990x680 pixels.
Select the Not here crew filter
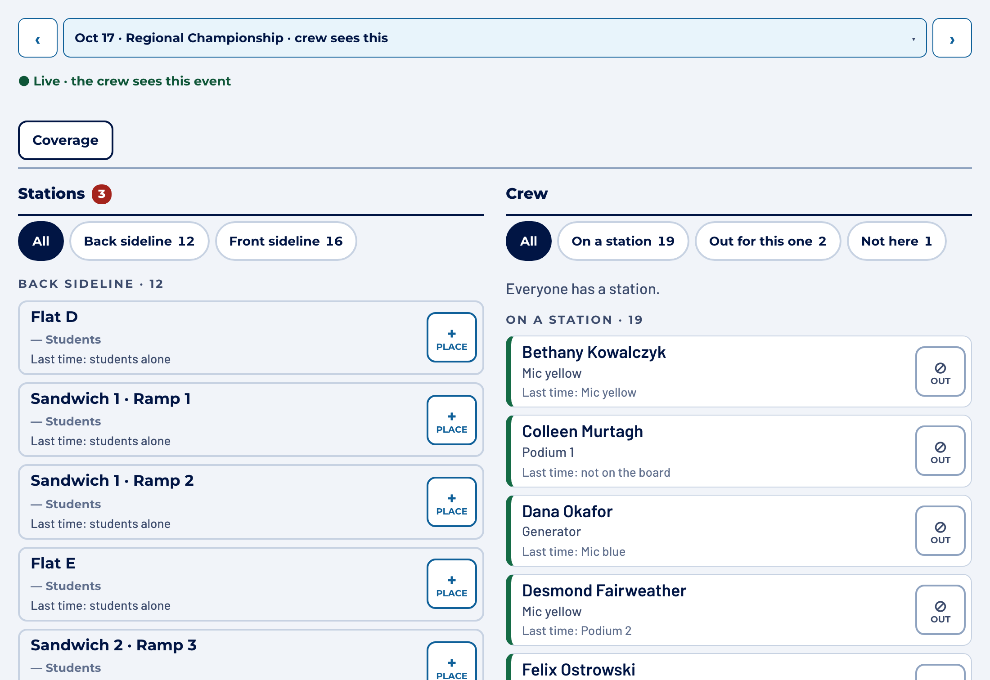click(x=896, y=241)
